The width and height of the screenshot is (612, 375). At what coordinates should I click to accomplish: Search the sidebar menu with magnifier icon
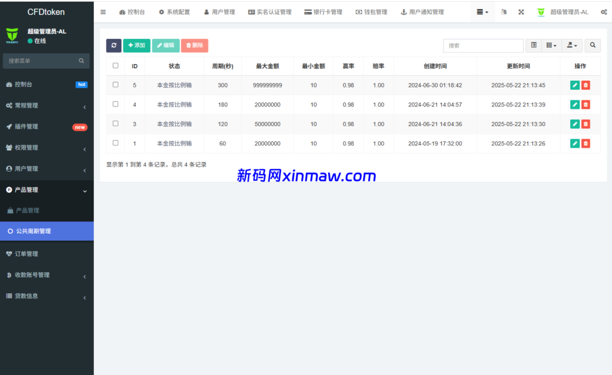click(x=81, y=60)
